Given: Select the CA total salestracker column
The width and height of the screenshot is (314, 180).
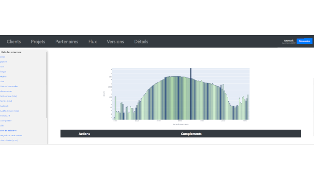Looking at the screenshot, I should (x=9, y=86).
